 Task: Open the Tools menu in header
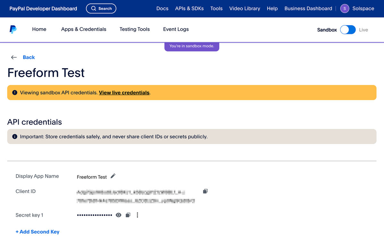pos(216,9)
